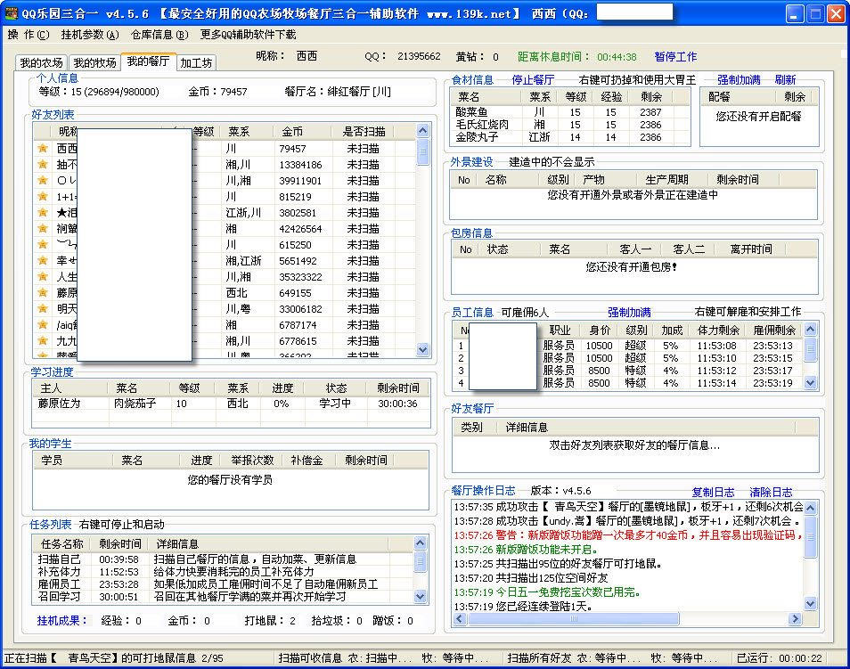This screenshot has height=669, width=850.
Task: Click the QQ乐园 app icon in title bar
Action: click(12, 14)
